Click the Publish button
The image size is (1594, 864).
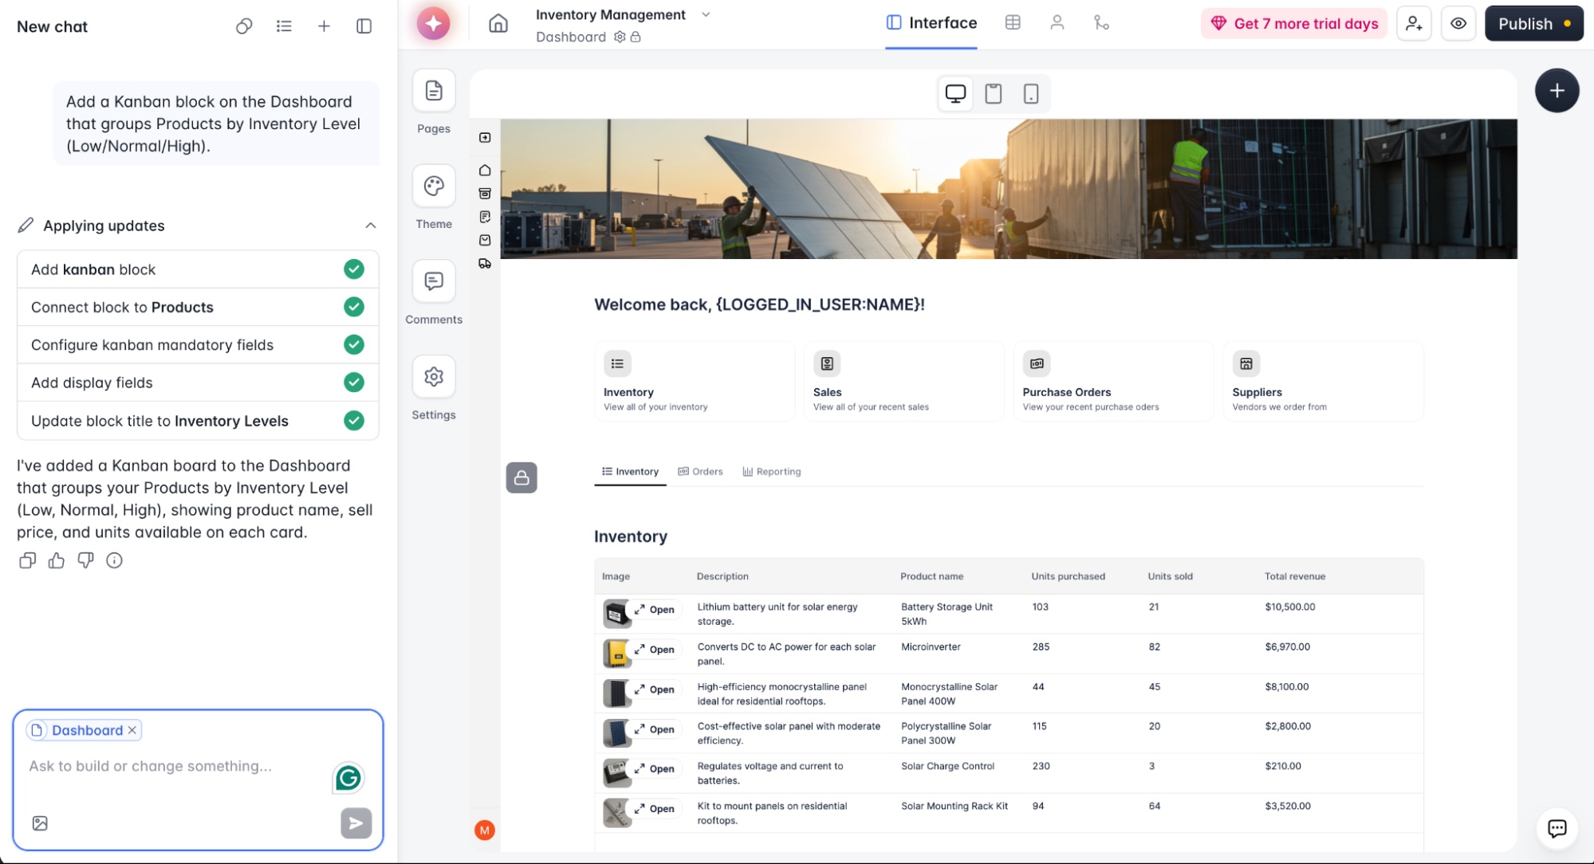(1533, 24)
